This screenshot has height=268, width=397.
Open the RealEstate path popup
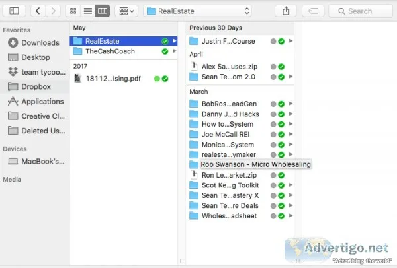point(197,11)
